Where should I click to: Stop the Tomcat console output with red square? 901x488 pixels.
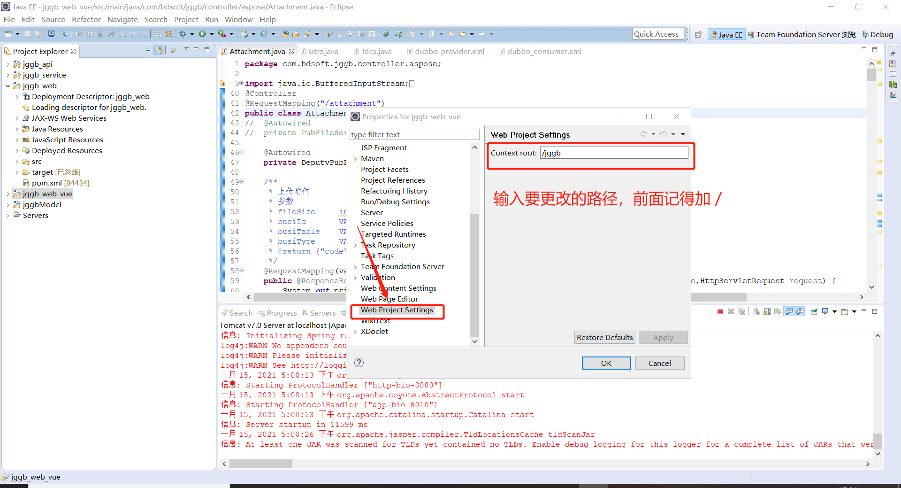(720, 311)
